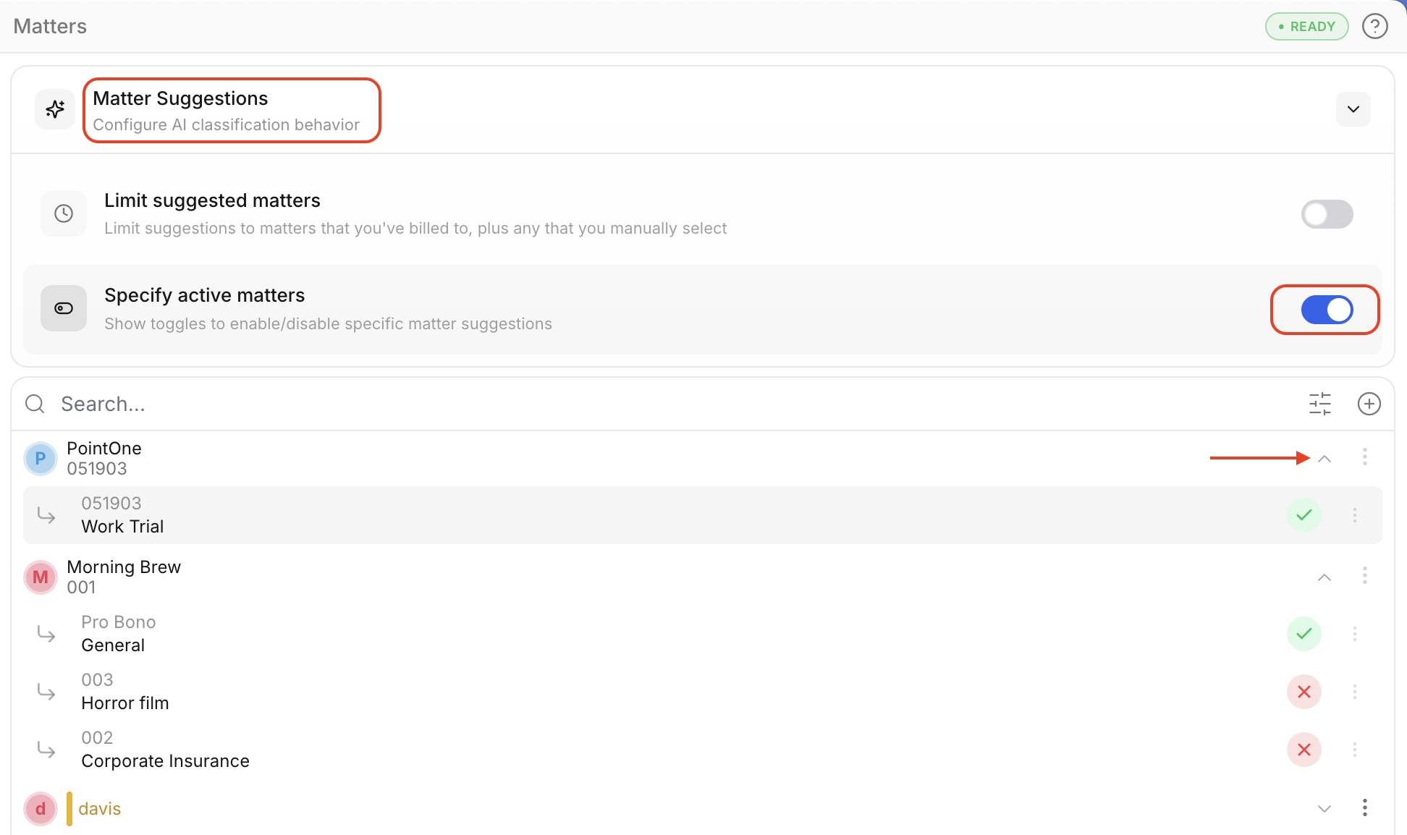Focus the Search matters field
This screenshot has width=1407, height=835.
(x=651, y=404)
